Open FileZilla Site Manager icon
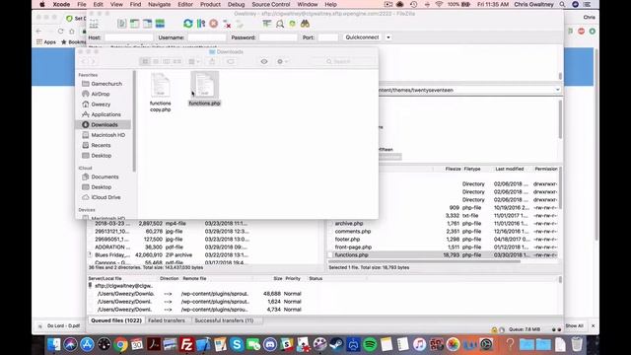The height and width of the screenshot is (355, 631). 94,24
